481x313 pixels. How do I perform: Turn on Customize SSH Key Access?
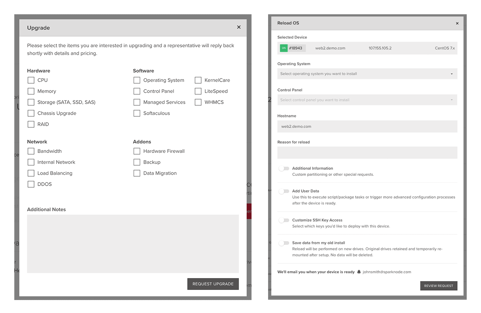point(284,220)
